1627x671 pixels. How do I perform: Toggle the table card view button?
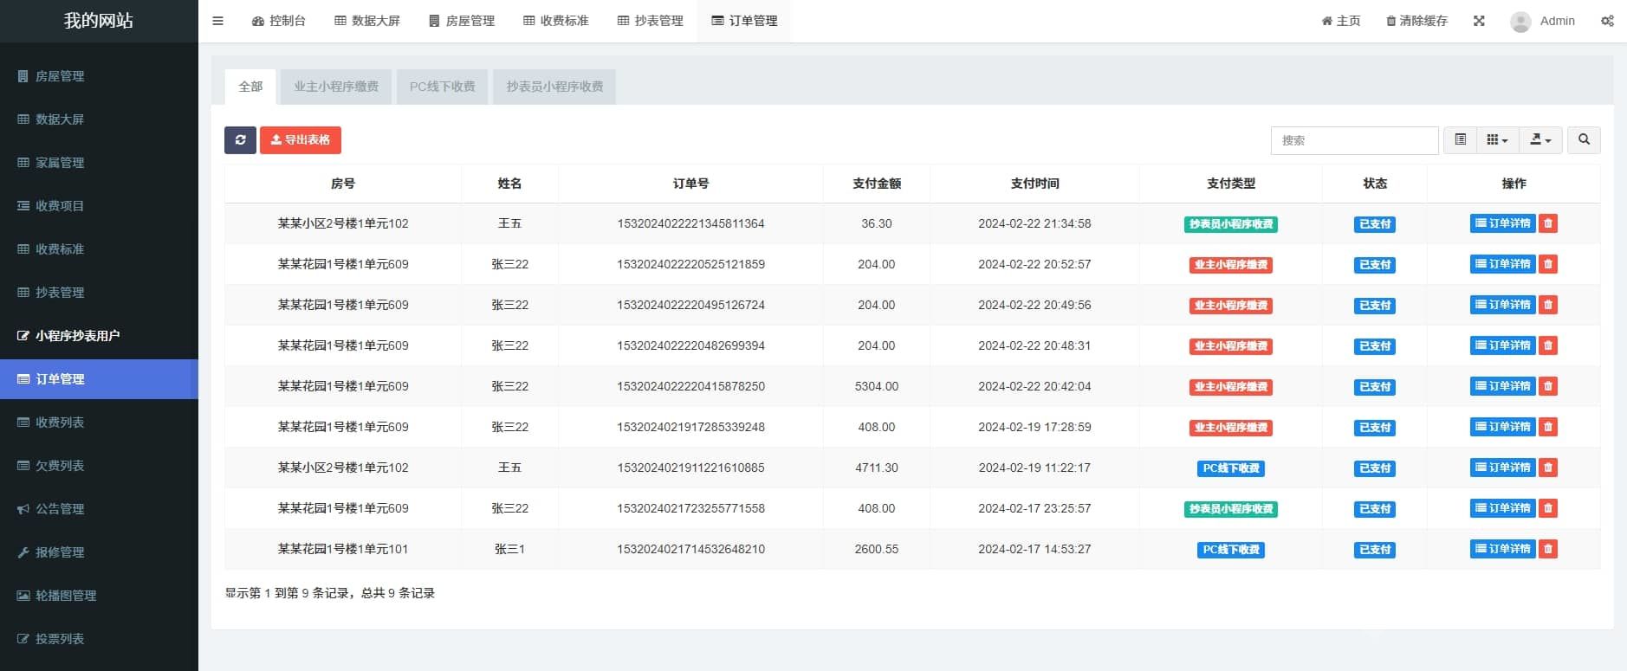coord(1460,140)
